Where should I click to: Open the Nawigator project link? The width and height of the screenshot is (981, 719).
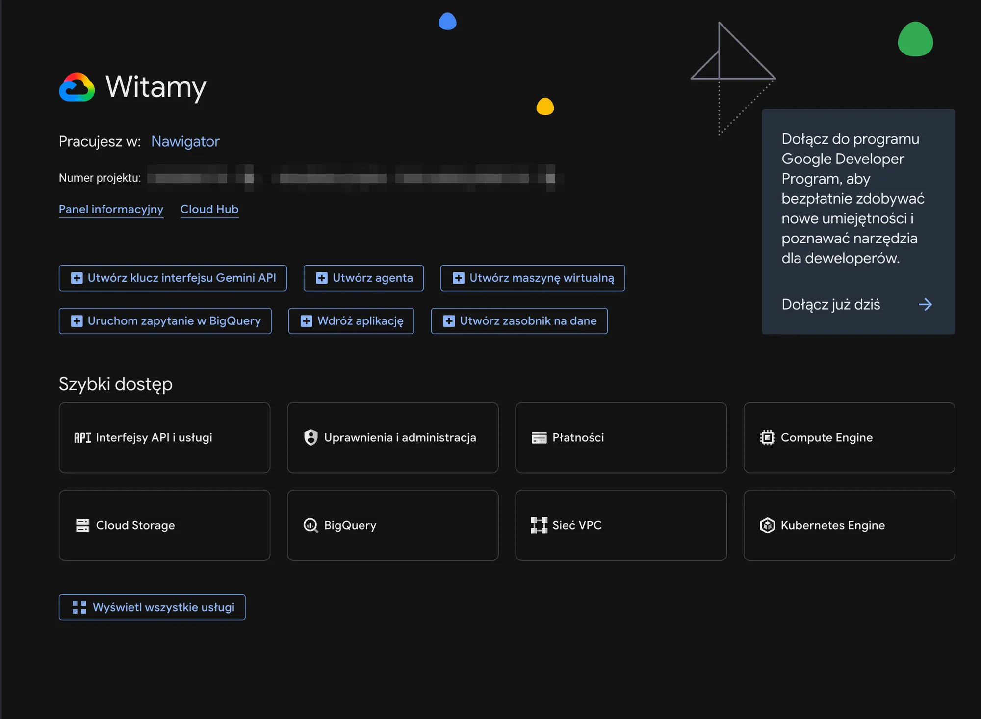185,141
